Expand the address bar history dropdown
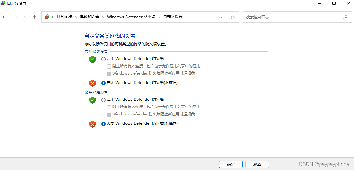 tap(221, 18)
